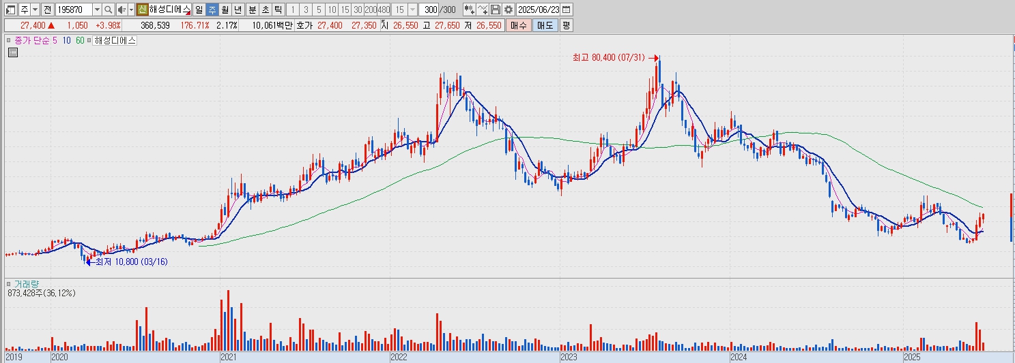The width and height of the screenshot is (1015, 363).
Task: Click the speaker sound icon
Action: click(121, 10)
